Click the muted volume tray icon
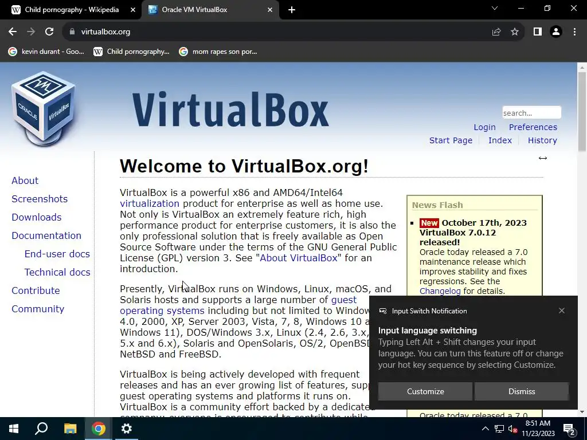 [512, 429]
